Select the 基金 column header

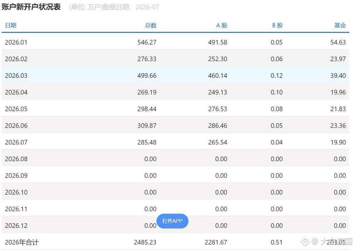[x=340, y=25]
